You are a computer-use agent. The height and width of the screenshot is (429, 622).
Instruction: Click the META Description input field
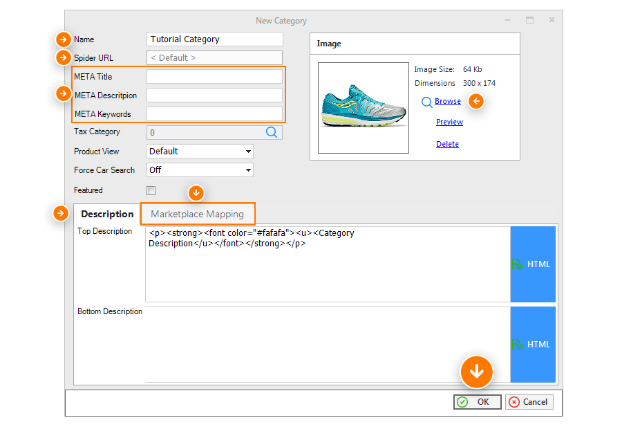(215, 95)
